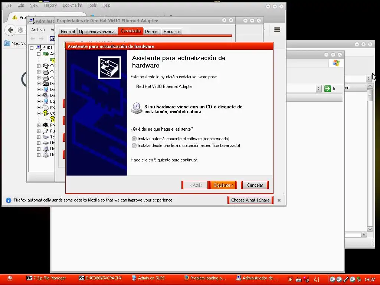Select the Controlador tab
This screenshot has height=285, width=380.
tap(131, 31)
